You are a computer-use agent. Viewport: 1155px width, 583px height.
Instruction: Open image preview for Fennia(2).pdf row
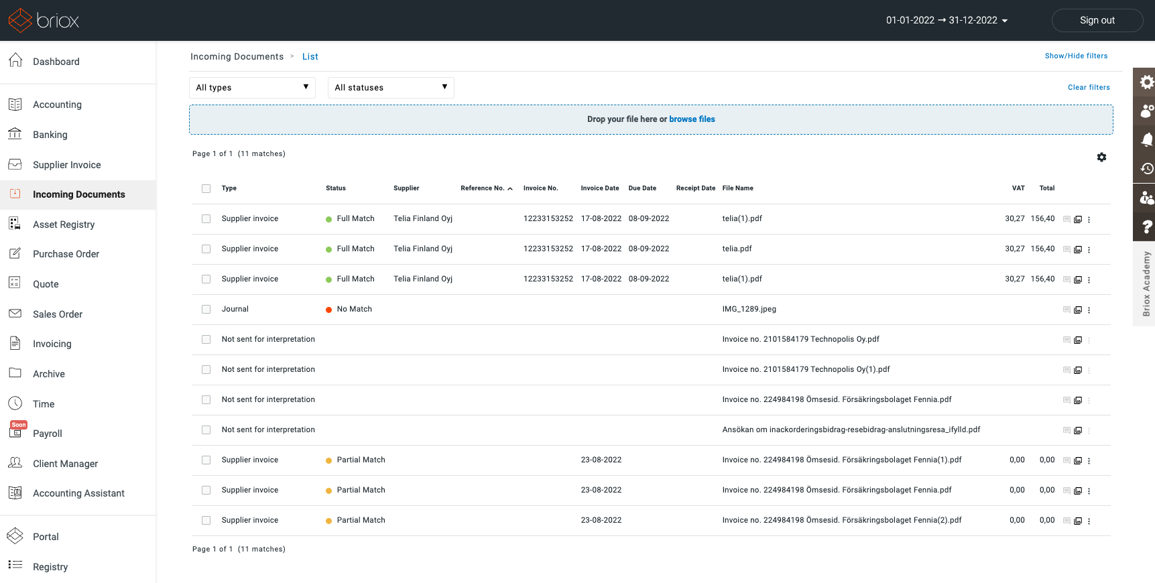tap(1078, 521)
